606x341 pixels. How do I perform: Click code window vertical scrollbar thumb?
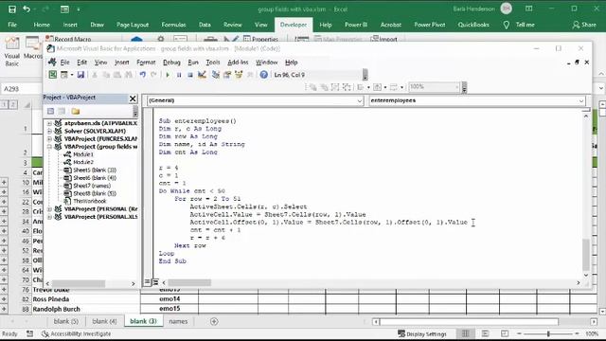coord(586,255)
